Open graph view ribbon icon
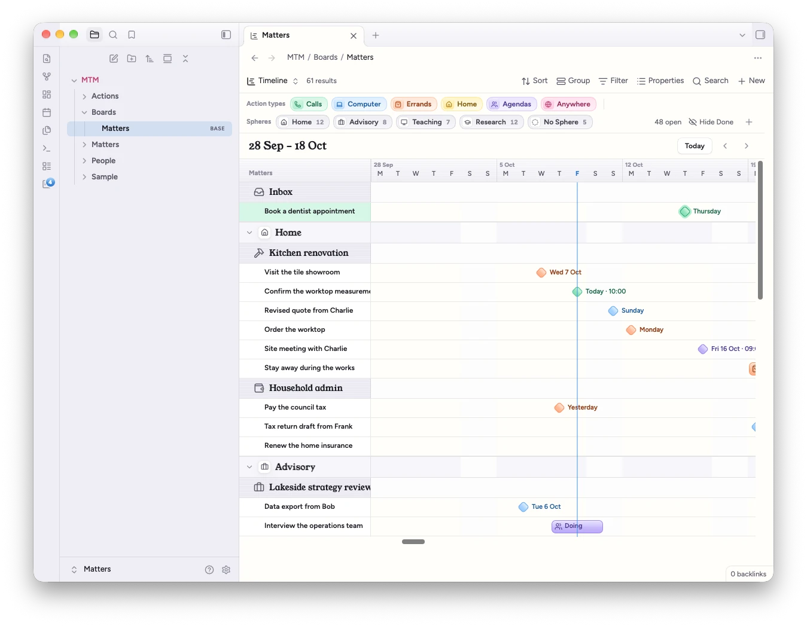The height and width of the screenshot is (626, 807). [x=47, y=77]
